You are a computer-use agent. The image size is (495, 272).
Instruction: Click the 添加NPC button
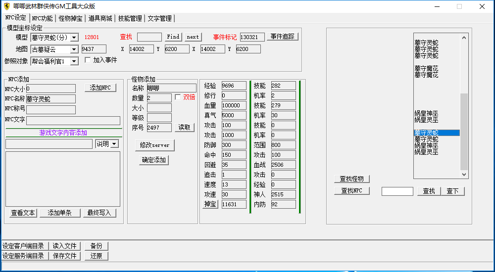click(100, 88)
